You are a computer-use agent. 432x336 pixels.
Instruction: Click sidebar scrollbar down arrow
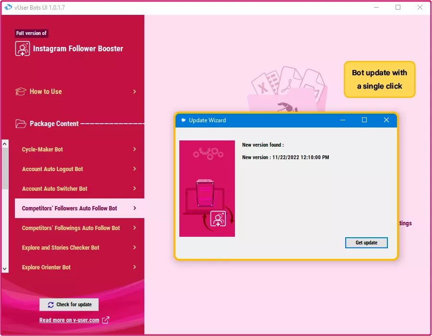tap(4, 268)
